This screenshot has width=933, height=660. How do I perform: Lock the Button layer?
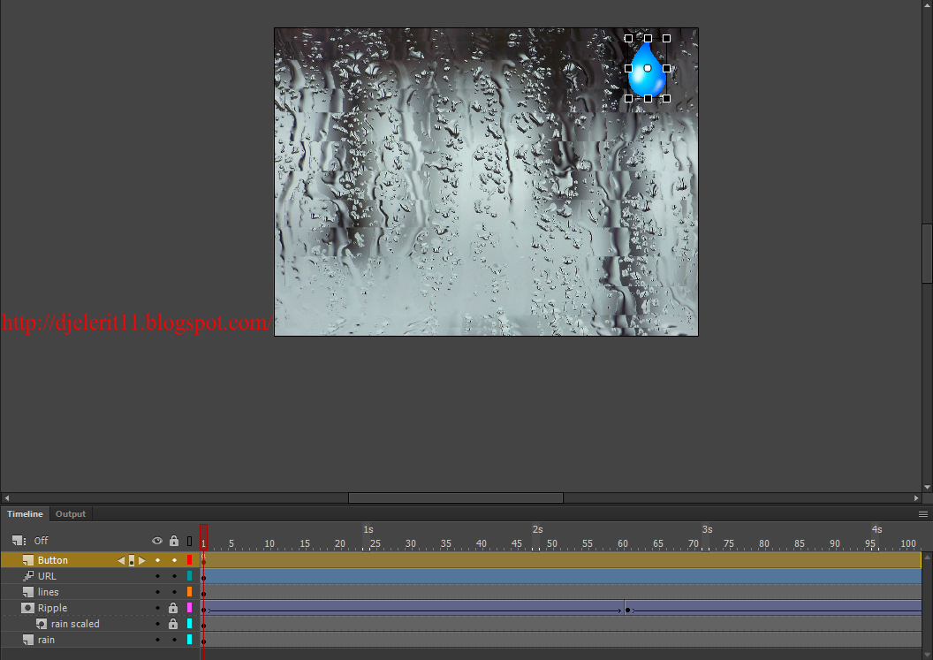point(174,560)
